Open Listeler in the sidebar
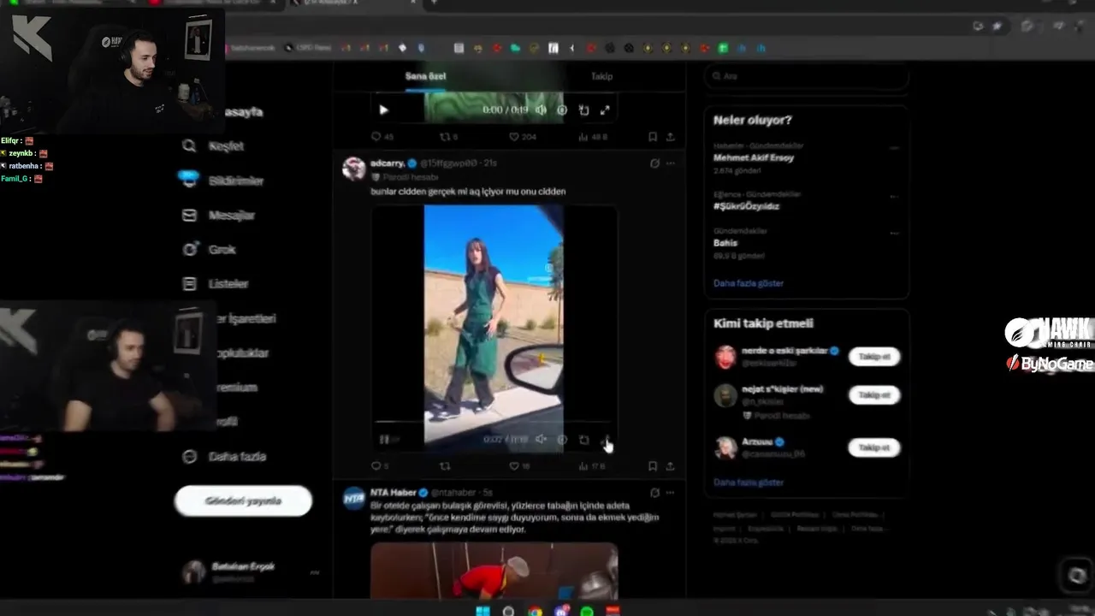This screenshot has height=616, width=1095. [x=216, y=283]
